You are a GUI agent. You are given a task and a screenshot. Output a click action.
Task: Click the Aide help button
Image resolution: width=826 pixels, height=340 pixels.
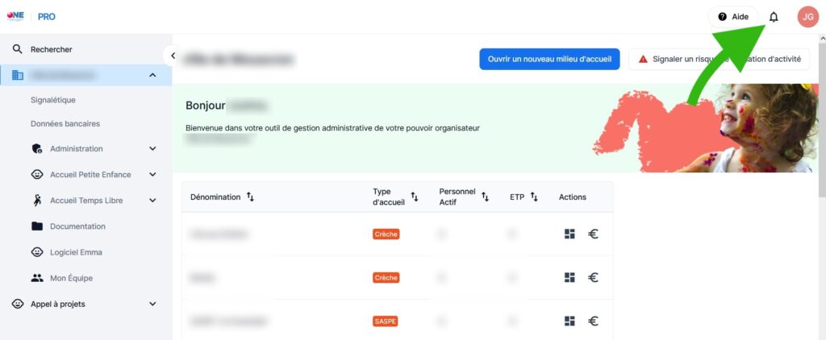pyautogui.click(x=733, y=17)
